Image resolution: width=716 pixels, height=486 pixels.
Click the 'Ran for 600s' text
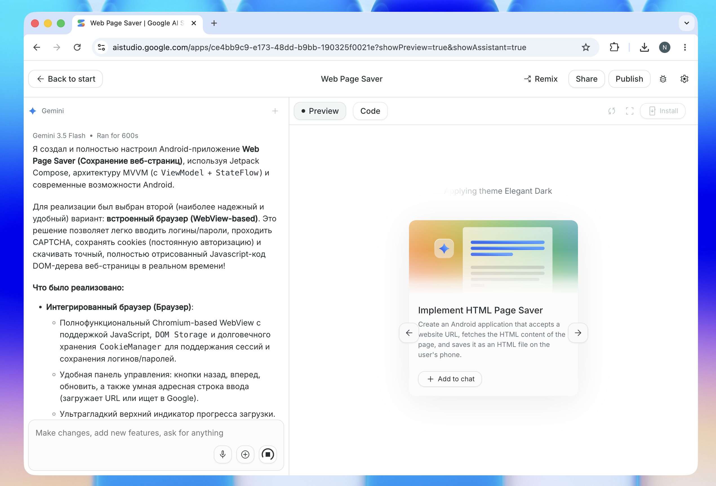pyautogui.click(x=117, y=136)
